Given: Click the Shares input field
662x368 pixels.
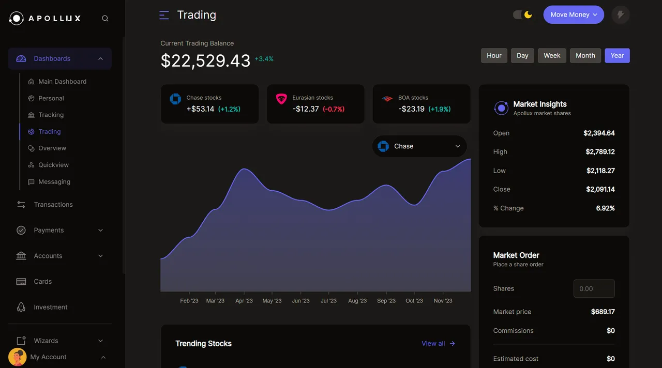Looking at the screenshot, I should click(x=594, y=288).
